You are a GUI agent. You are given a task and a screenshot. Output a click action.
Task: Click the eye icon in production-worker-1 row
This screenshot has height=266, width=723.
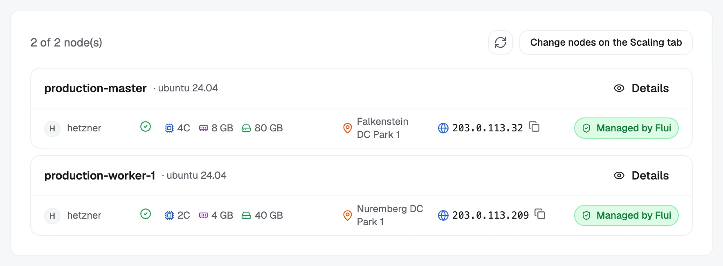pyautogui.click(x=619, y=175)
